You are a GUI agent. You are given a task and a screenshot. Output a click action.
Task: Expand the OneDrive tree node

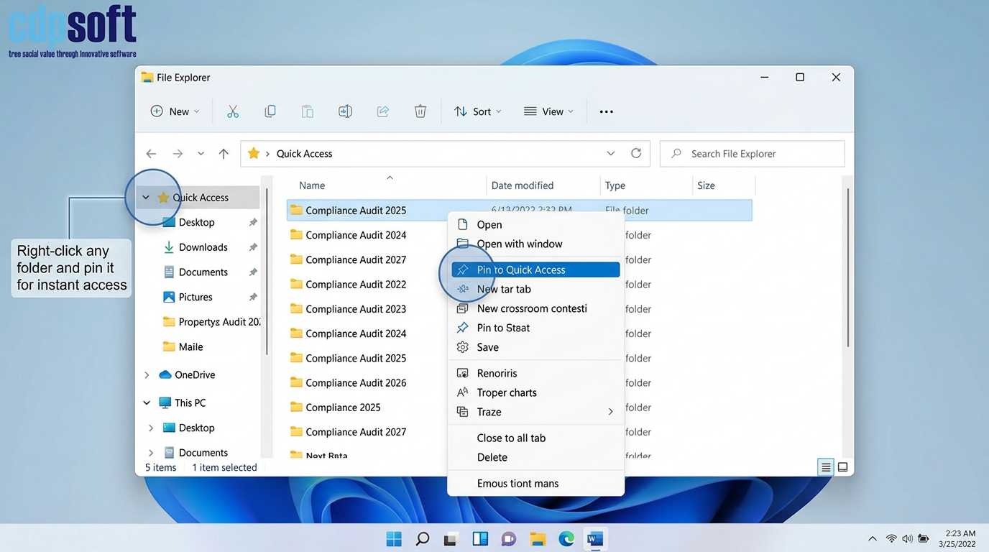[147, 375]
